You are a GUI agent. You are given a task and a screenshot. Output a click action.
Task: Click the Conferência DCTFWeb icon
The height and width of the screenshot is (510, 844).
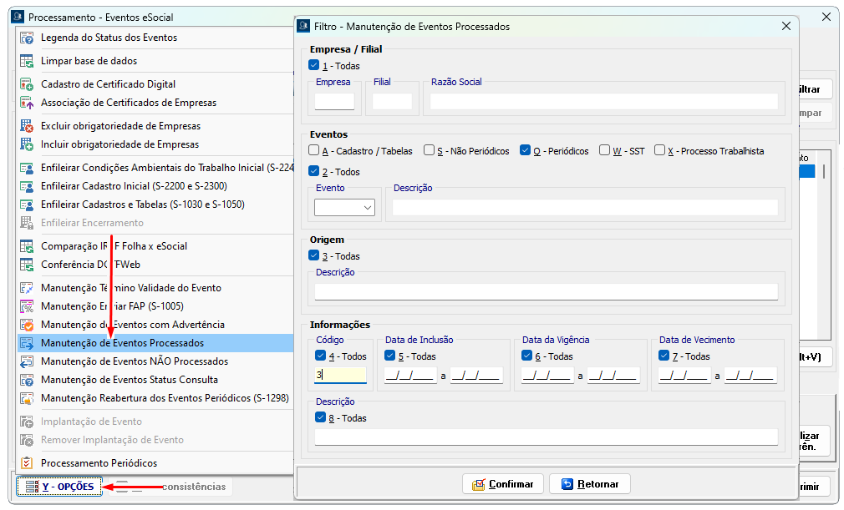[x=27, y=265]
